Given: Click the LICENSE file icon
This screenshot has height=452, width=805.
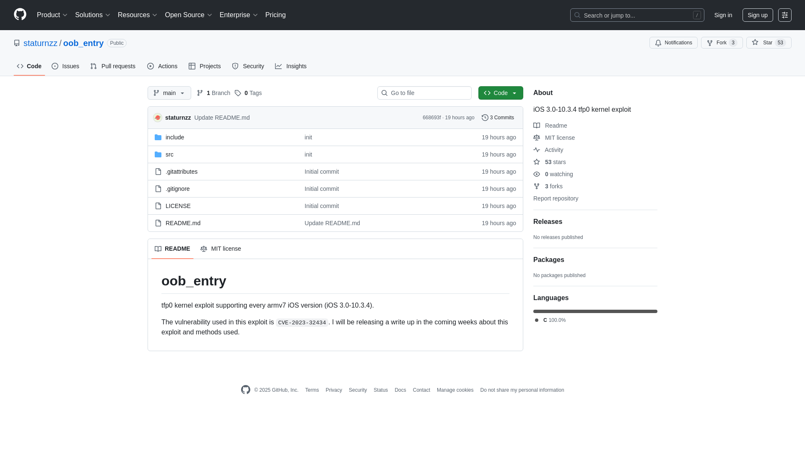Looking at the screenshot, I should click(158, 206).
